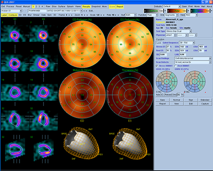The image size is (213, 171).
Task: Click the Stress EF value field
Action: pyautogui.click(x=168, y=47)
